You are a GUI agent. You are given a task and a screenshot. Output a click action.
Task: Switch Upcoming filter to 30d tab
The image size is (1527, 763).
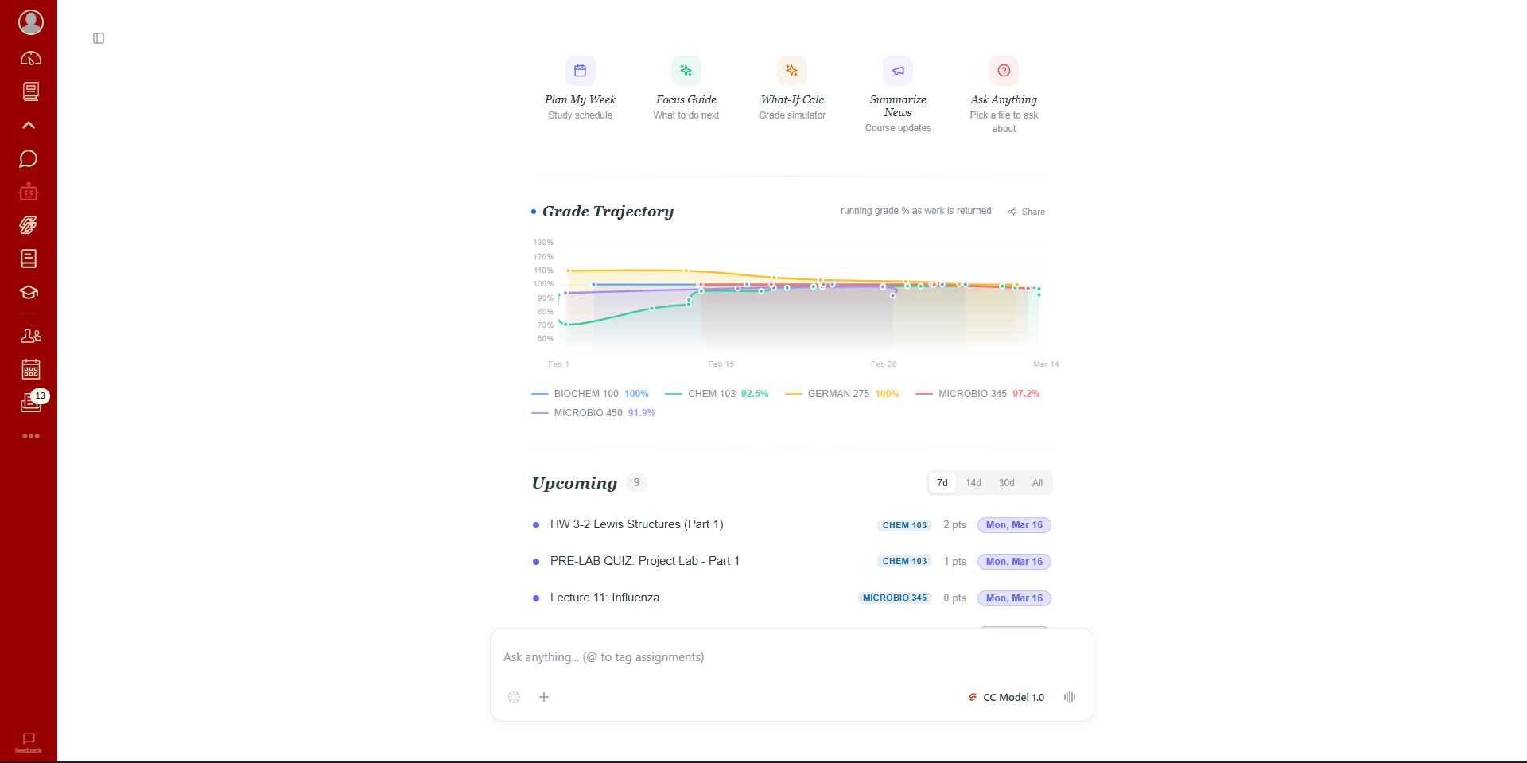click(1005, 482)
